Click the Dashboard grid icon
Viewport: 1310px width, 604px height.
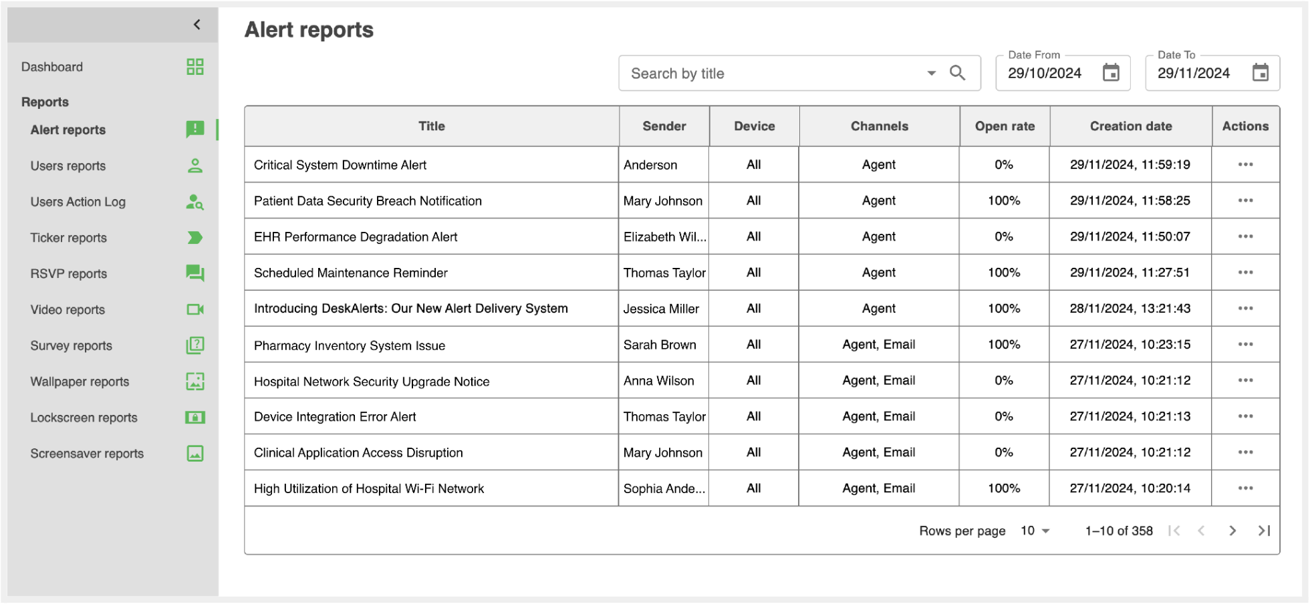point(194,67)
